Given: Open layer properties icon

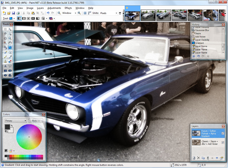Looking at the screenshot, I should click(222, 158).
